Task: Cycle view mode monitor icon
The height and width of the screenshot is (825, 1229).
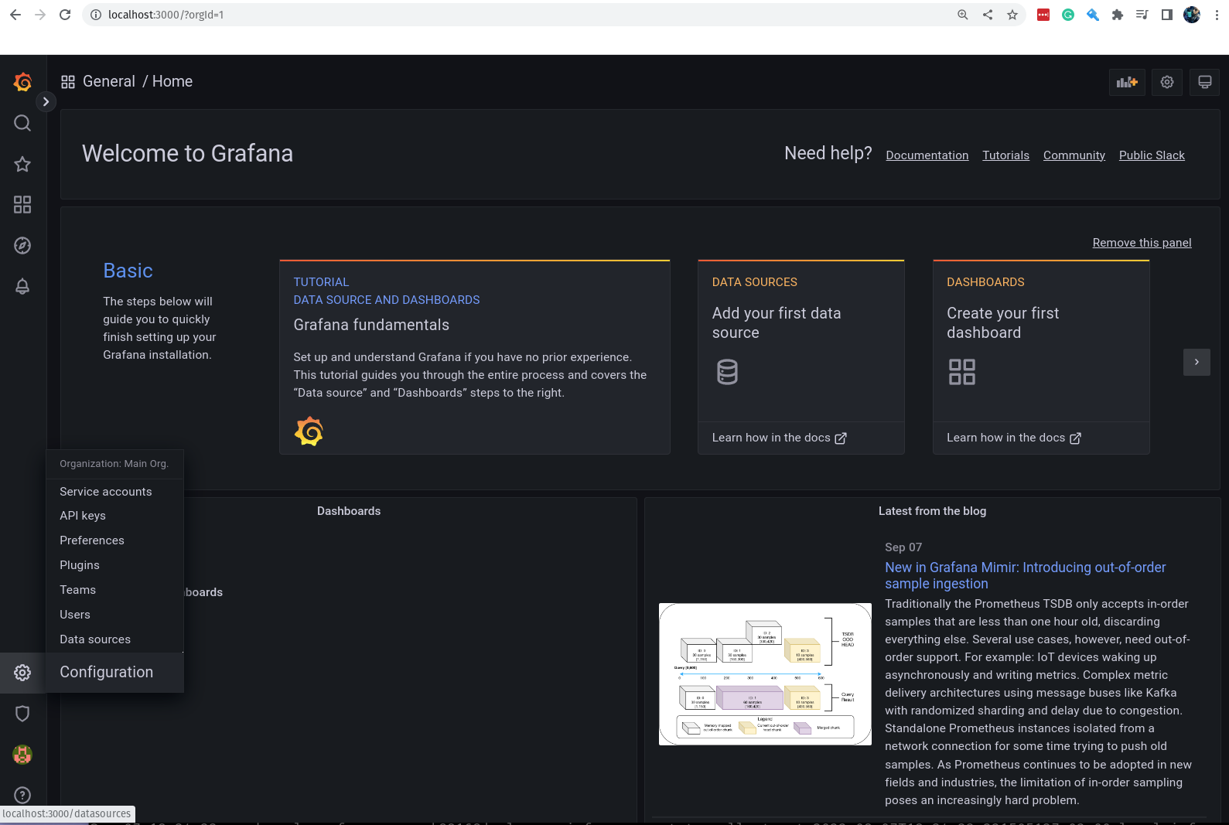Action: [x=1204, y=82]
